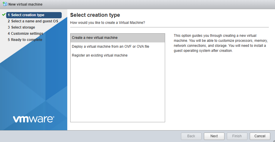Click the New virtual machine title bar icon

5,4
